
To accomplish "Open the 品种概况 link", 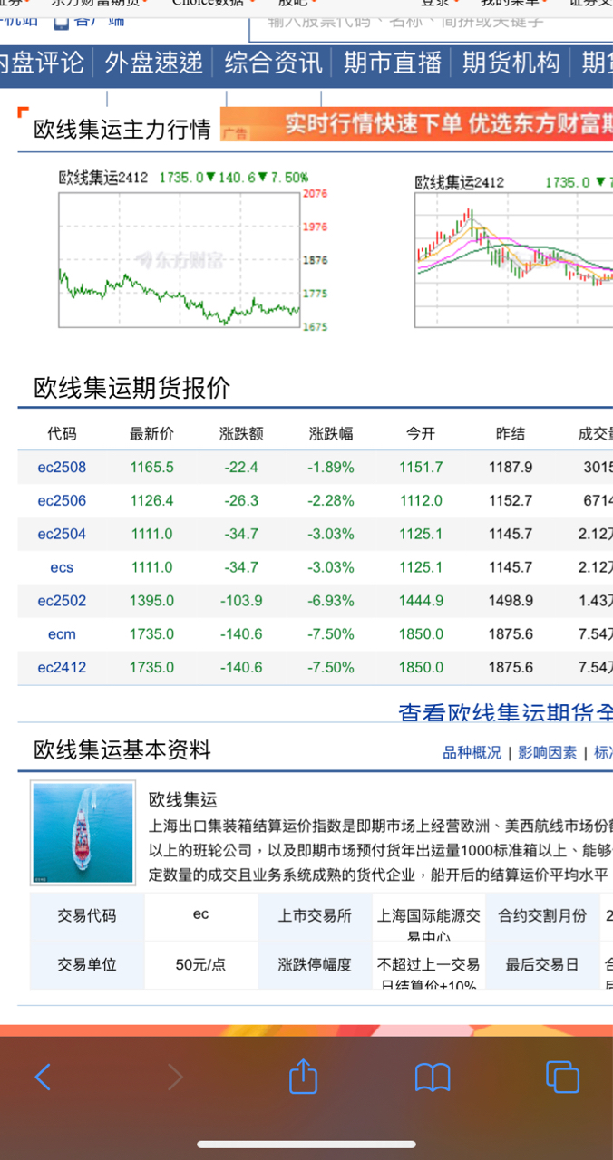I will point(472,752).
